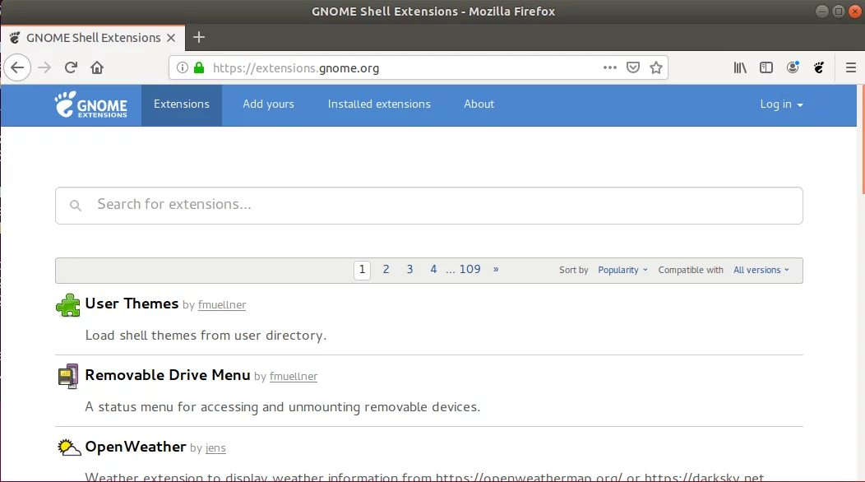This screenshot has height=482, width=865.
Task: Click 'A status menu for accessing' description
Action: tap(283, 407)
